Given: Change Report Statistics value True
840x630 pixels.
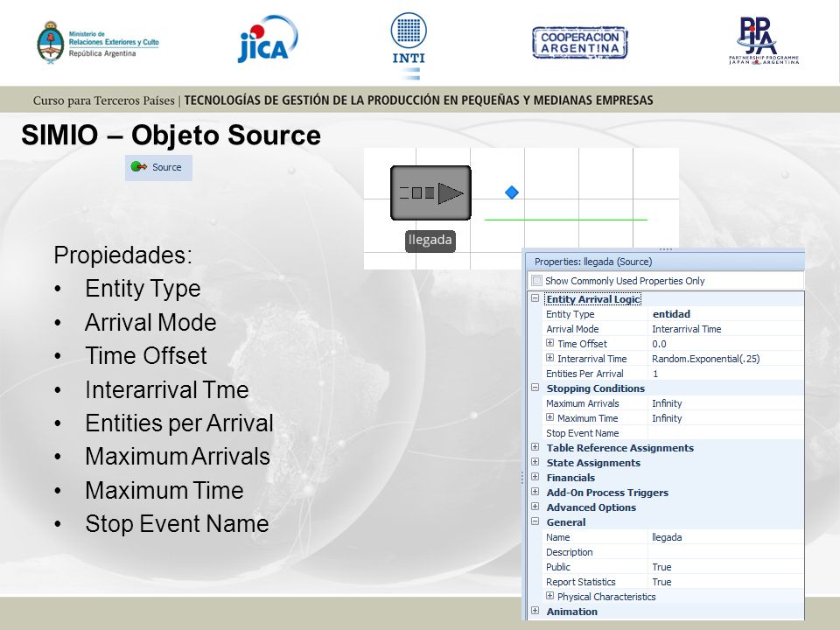Looking at the screenshot, I should (x=726, y=582).
